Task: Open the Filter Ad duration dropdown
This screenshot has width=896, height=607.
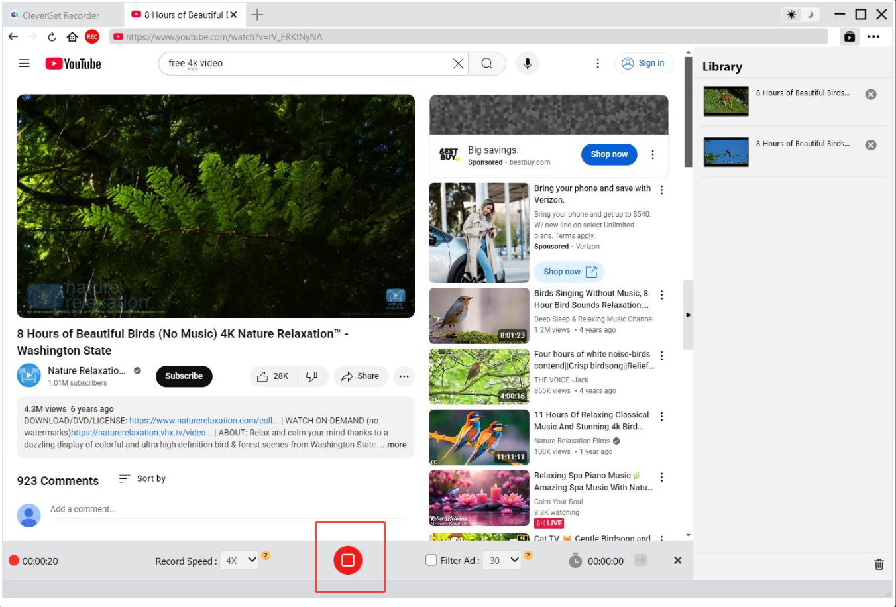Action: coord(503,561)
